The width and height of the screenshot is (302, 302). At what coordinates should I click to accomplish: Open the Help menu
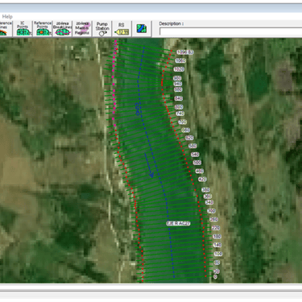7,17
